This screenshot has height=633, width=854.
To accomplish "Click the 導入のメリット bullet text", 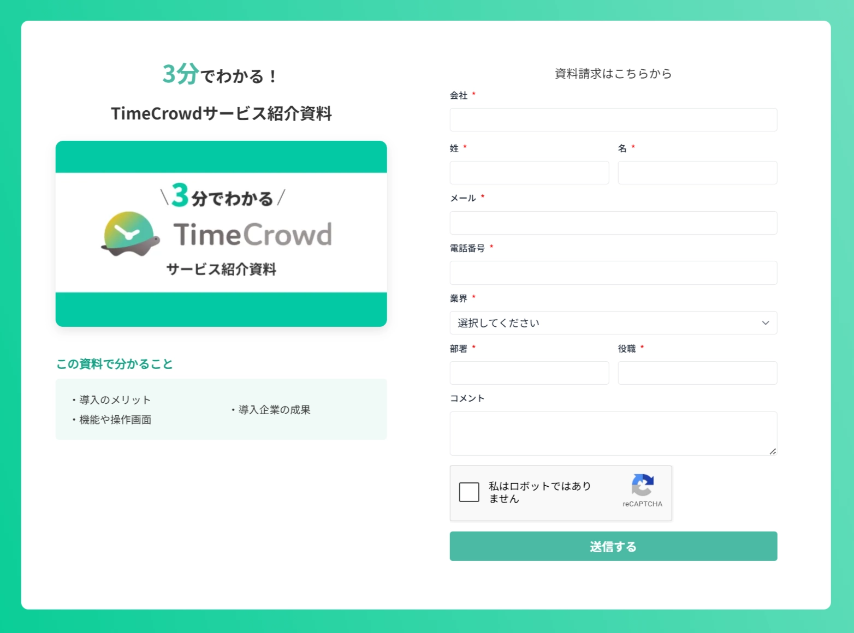I will point(115,400).
